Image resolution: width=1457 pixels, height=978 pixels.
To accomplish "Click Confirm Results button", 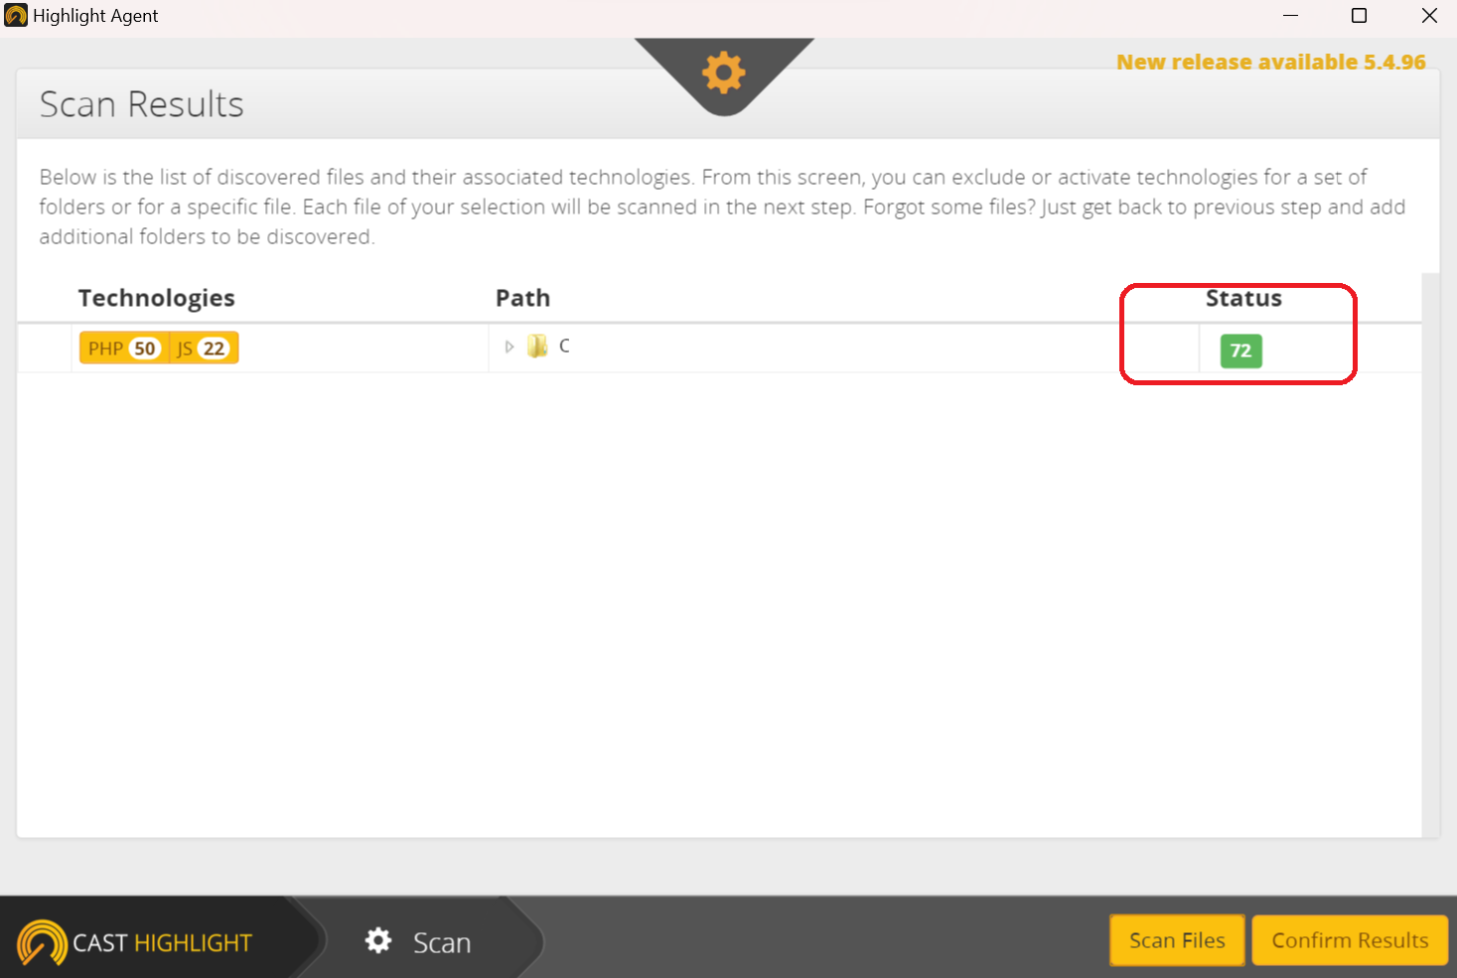I will [1350, 940].
